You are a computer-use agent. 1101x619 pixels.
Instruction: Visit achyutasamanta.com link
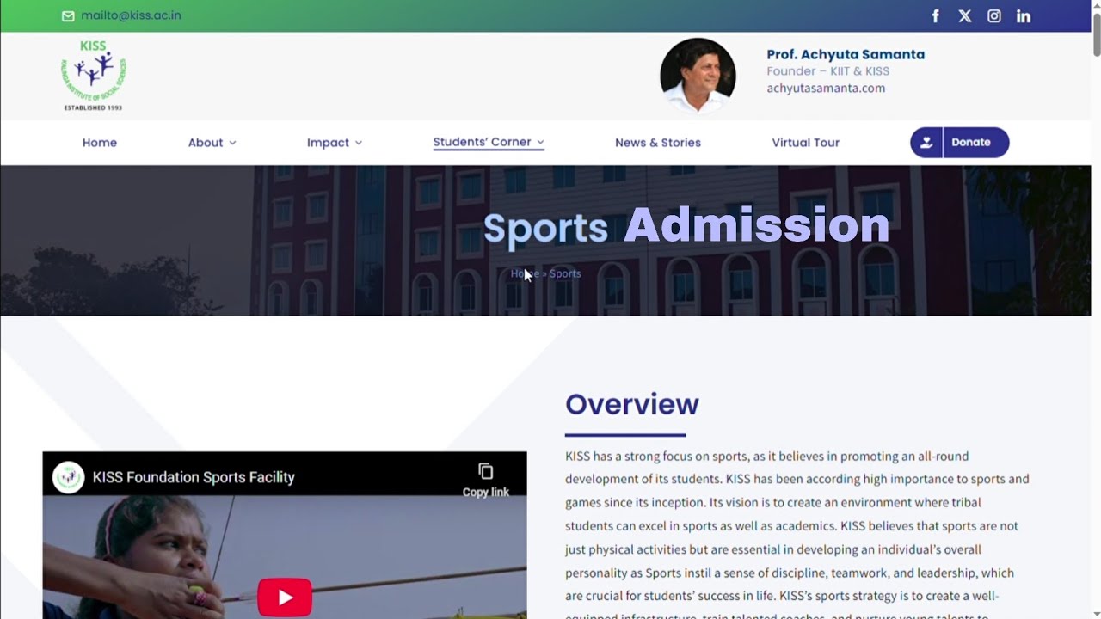[826, 88]
